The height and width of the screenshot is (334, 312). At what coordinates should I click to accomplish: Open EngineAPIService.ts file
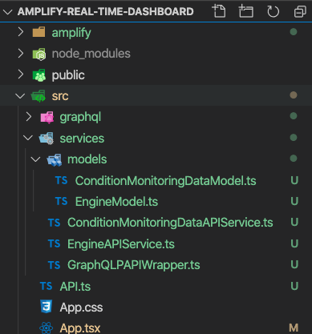(121, 244)
